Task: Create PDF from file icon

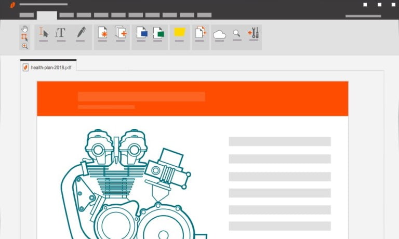Action: 103,33
